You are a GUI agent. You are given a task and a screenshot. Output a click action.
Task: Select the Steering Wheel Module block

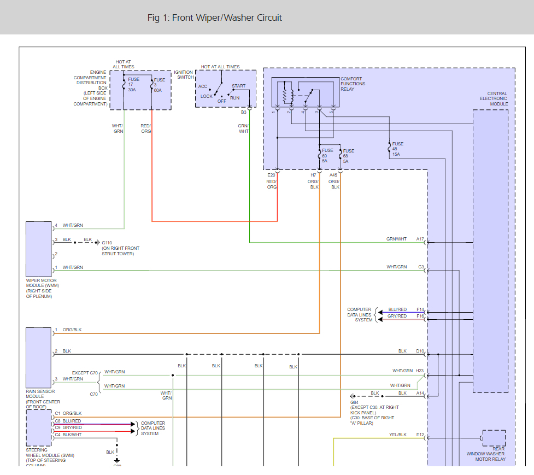coord(38,428)
